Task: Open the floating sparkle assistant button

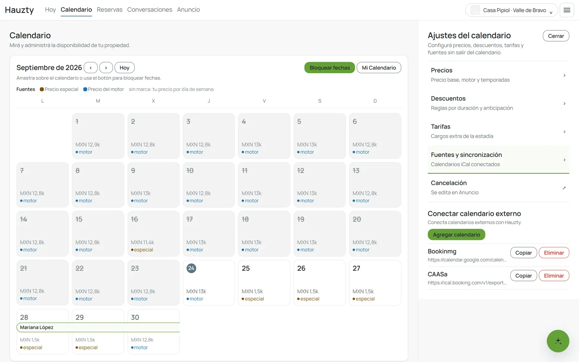Action: 558,341
